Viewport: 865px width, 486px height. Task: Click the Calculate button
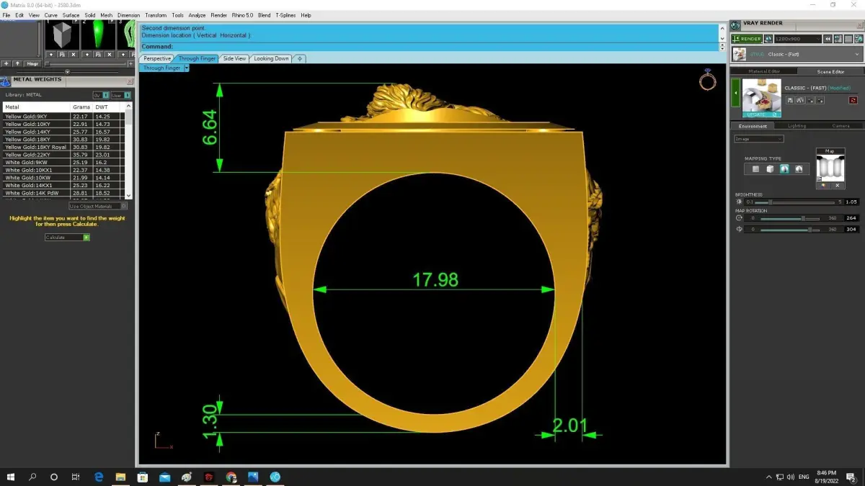pyautogui.click(x=67, y=237)
